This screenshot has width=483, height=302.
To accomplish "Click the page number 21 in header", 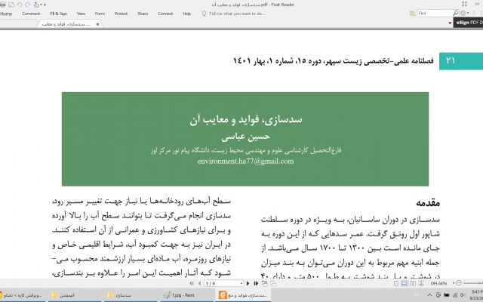I will point(451,60).
